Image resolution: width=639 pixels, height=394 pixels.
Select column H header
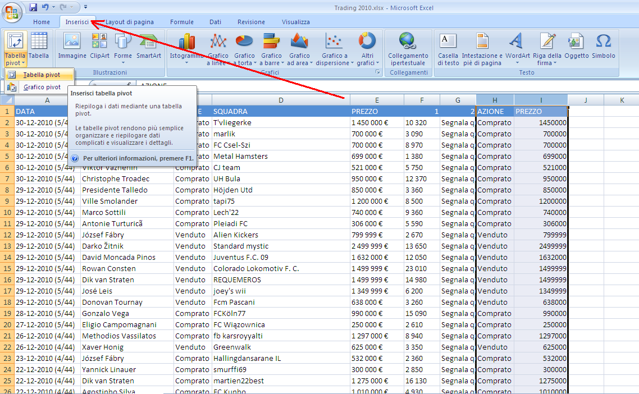pos(495,100)
